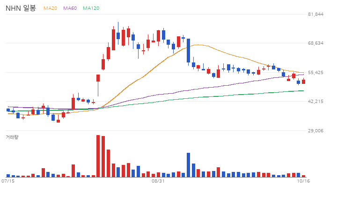Click the 68,634 price axis label
337x205 pixels.
click(x=315, y=43)
